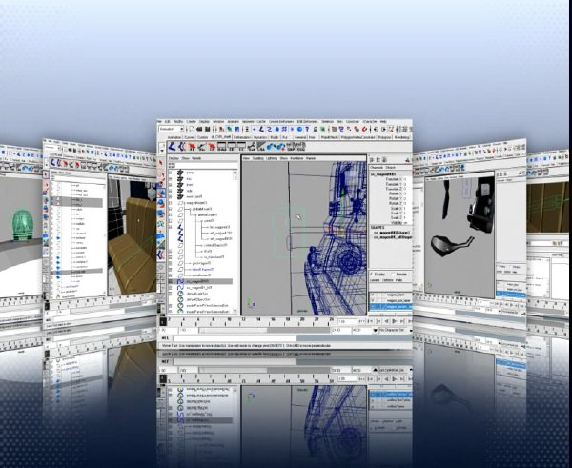Screen dimensions: 572x468
Task: Open the Create Deformers menu
Action: (281, 121)
